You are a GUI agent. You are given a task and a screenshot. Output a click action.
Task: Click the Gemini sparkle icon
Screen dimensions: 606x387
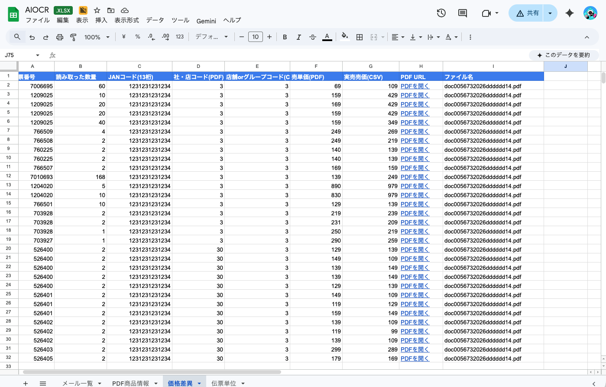(x=570, y=13)
